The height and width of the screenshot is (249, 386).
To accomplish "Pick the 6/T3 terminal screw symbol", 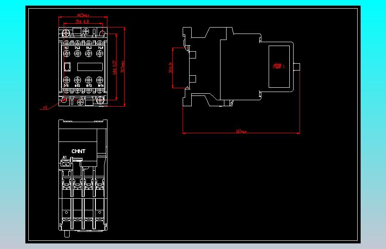I will click(89, 80).
